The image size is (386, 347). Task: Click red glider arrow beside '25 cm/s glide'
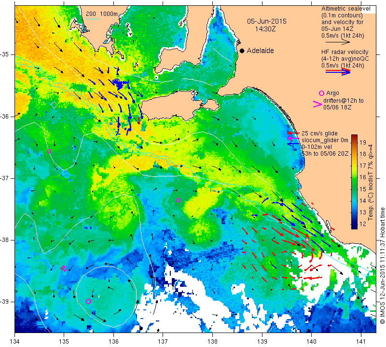click(x=293, y=133)
